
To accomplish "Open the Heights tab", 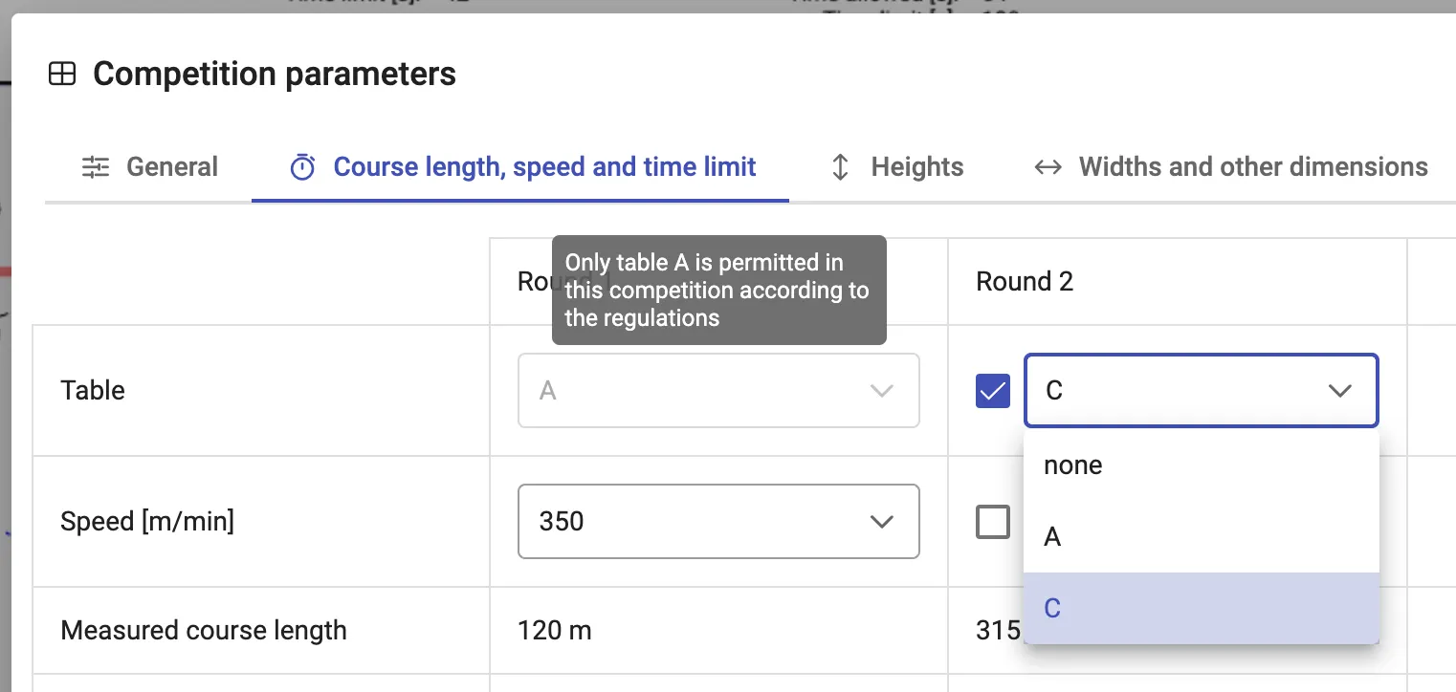I will pyautogui.click(x=916, y=167).
